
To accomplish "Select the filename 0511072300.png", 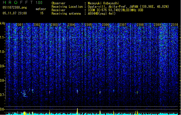I will [15, 7].
